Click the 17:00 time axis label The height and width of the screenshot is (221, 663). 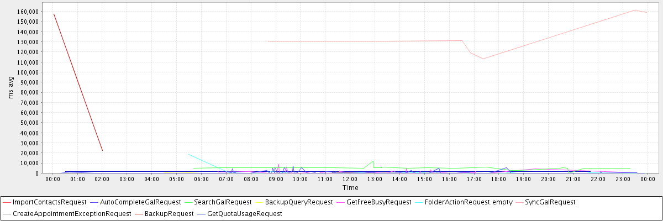click(x=473, y=179)
